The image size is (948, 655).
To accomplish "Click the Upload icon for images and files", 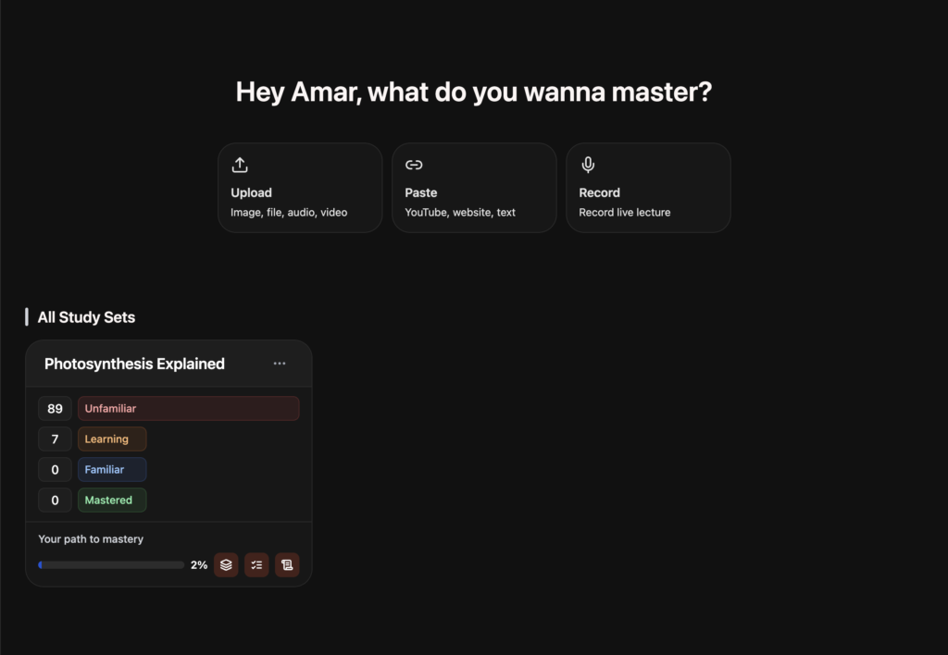I will (240, 164).
